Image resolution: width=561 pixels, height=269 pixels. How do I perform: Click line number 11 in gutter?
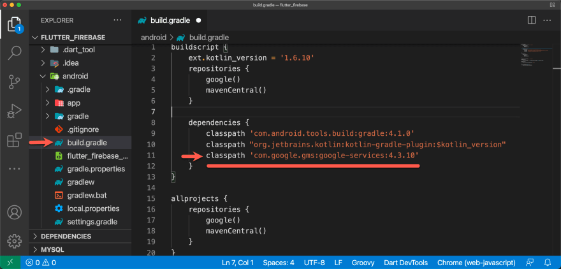pyautogui.click(x=151, y=156)
